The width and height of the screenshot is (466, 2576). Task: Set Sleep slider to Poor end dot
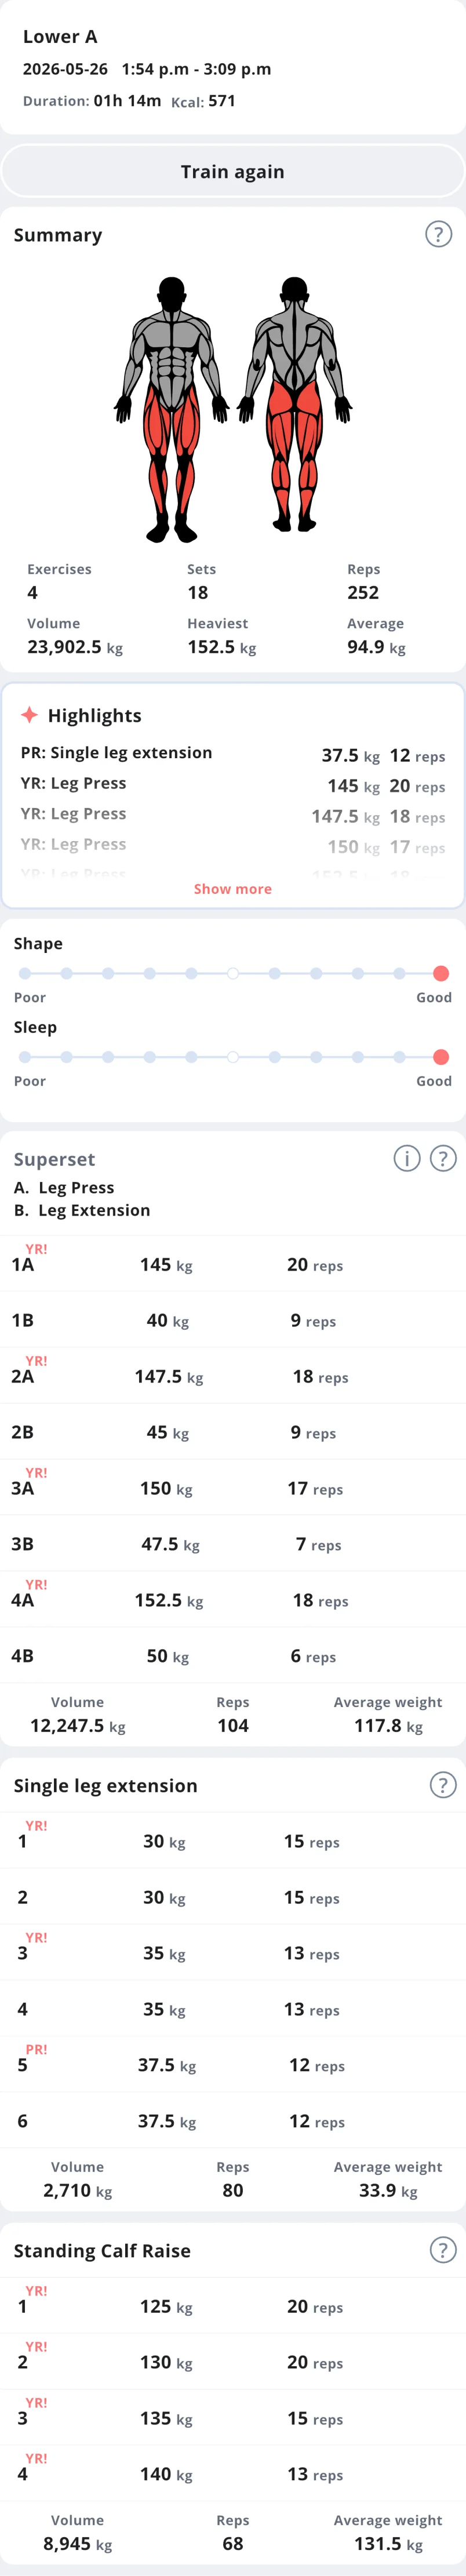tap(24, 1057)
